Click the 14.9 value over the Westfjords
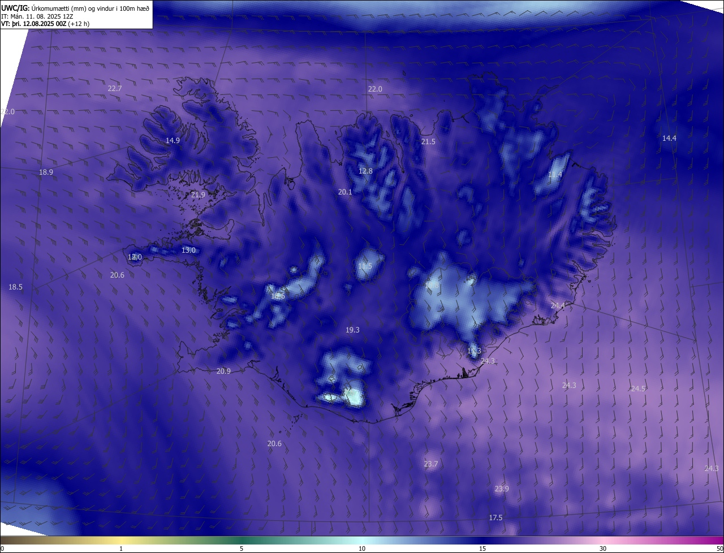 point(173,140)
